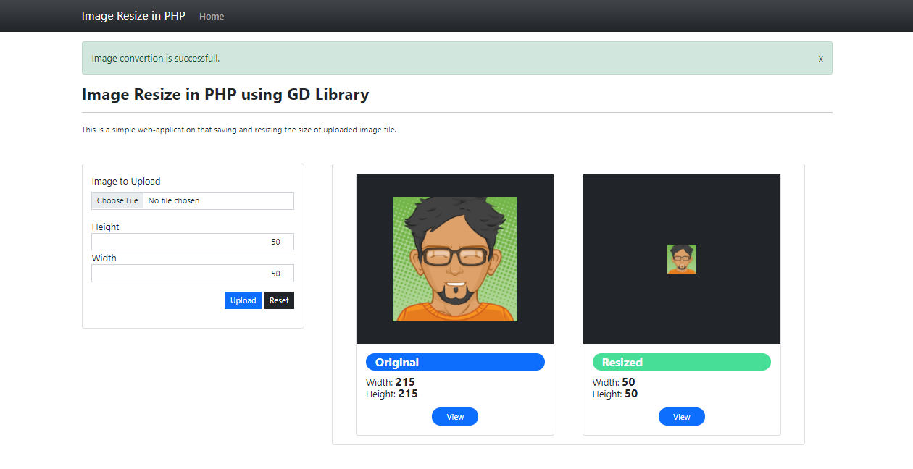Click the Resized image thumbnail
The height and width of the screenshot is (469, 913).
coord(681,258)
